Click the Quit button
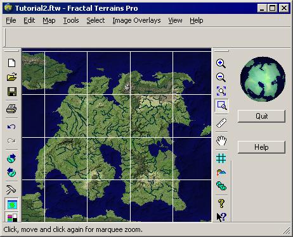 (x=261, y=116)
